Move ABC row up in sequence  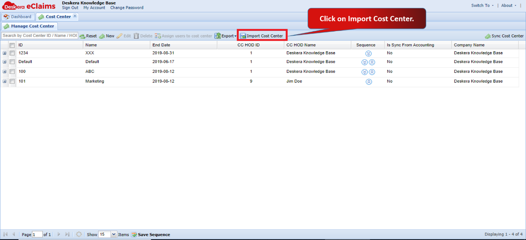click(x=372, y=72)
